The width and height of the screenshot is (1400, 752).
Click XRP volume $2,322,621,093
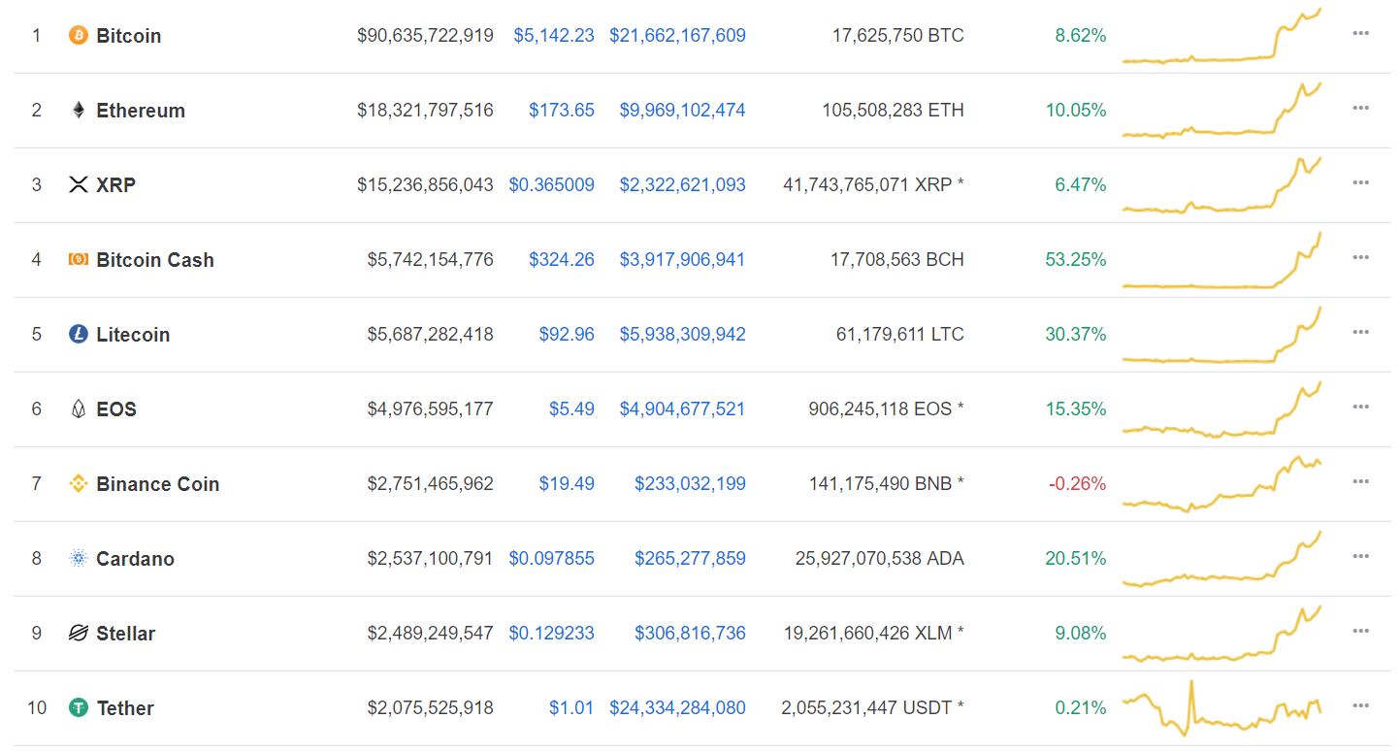point(683,184)
